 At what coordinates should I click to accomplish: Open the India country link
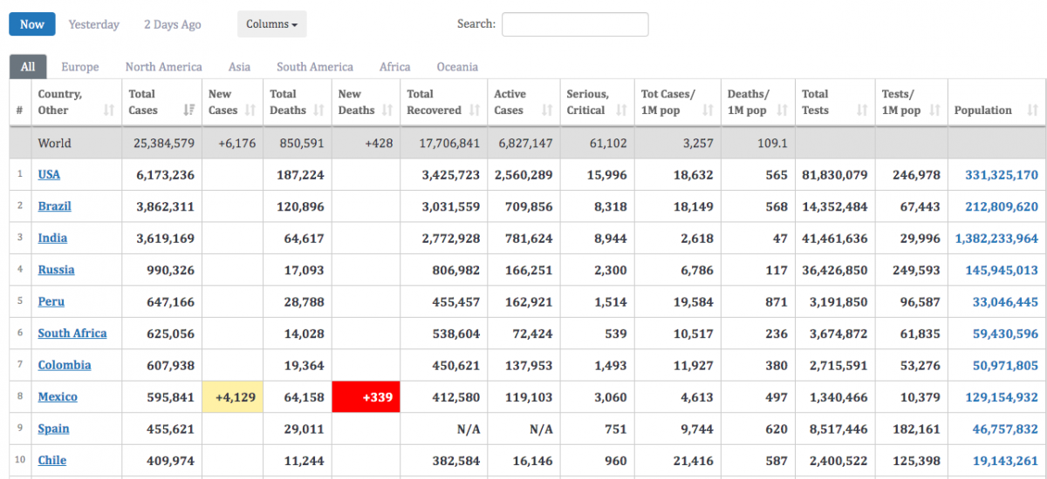coord(52,238)
